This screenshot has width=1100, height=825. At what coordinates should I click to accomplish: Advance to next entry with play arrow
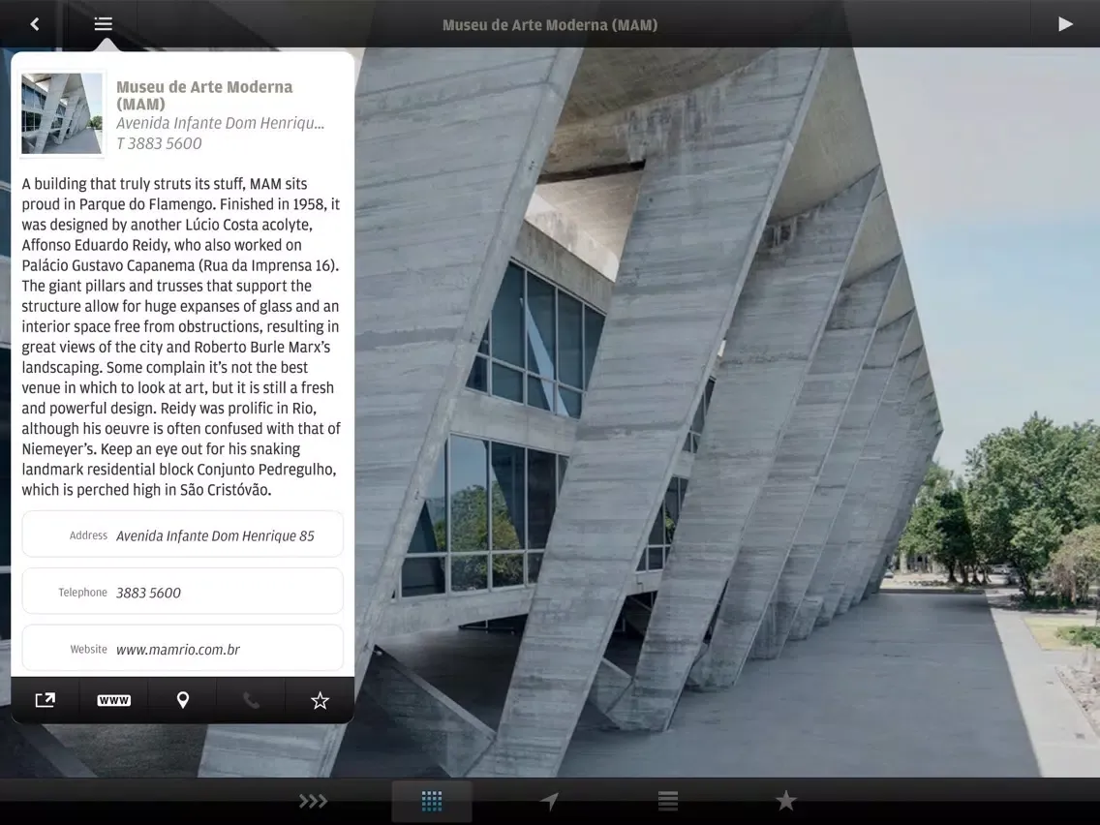coord(1065,24)
